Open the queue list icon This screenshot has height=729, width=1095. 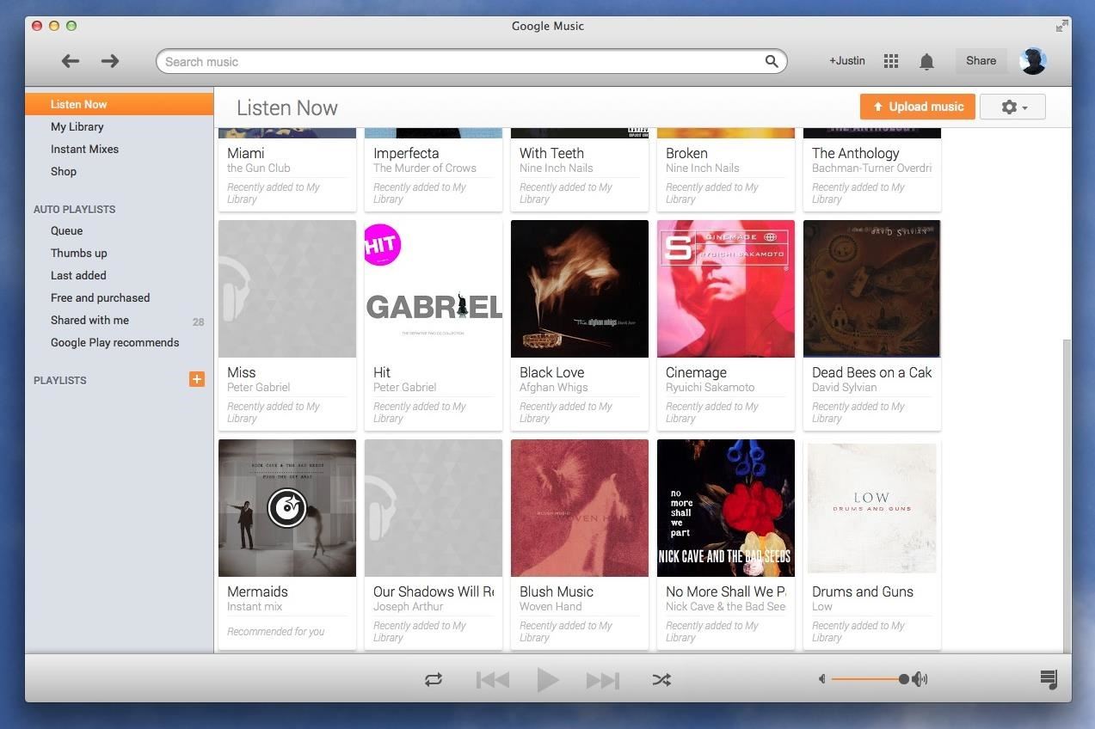coord(1049,679)
